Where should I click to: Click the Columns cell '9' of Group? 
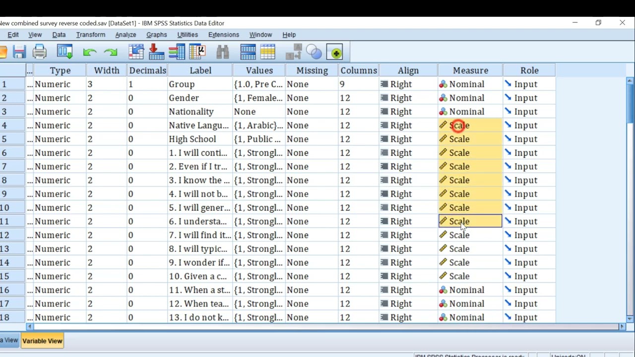(359, 84)
